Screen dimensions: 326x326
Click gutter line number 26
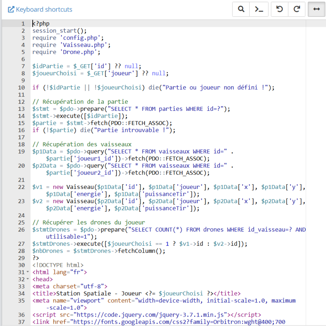(x=21, y=230)
